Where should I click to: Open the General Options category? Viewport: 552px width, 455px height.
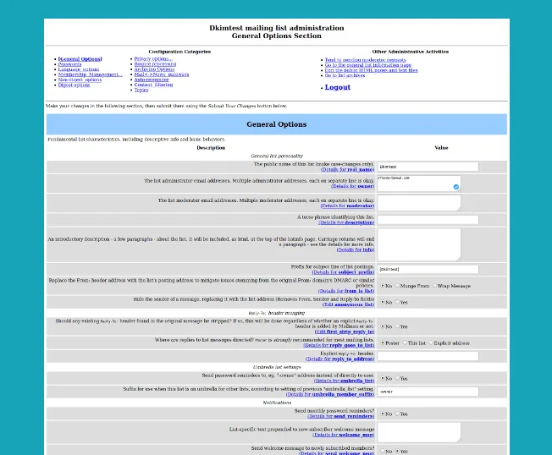(80, 59)
